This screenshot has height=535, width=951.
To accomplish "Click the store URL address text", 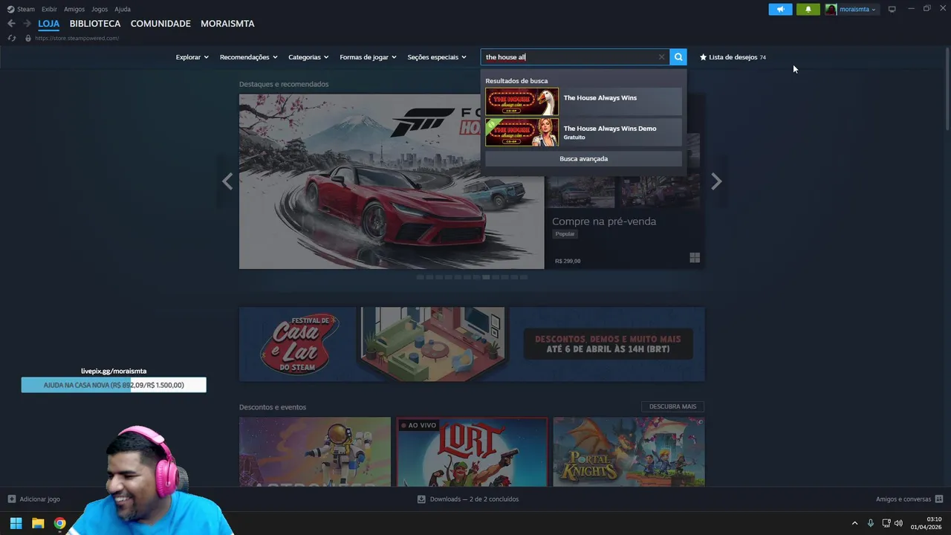I will click(x=77, y=38).
